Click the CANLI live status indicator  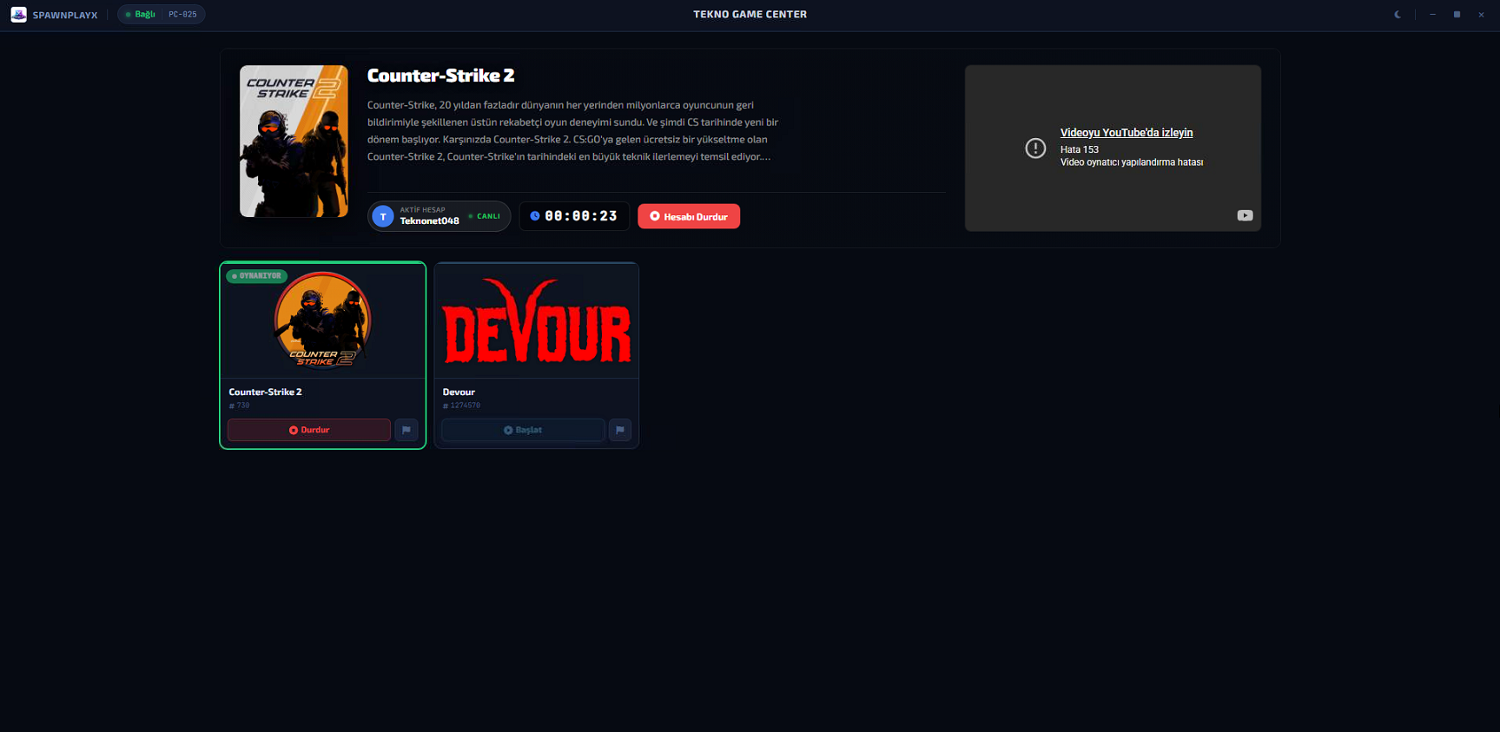[485, 216]
